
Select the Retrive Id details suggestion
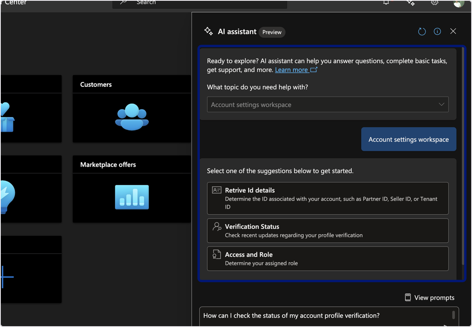pyautogui.click(x=328, y=198)
